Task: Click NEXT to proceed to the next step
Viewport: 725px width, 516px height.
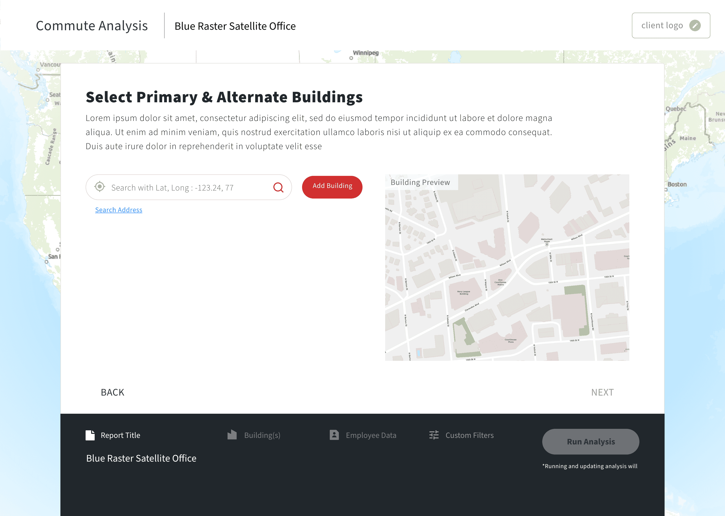Action: pos(602,392)
